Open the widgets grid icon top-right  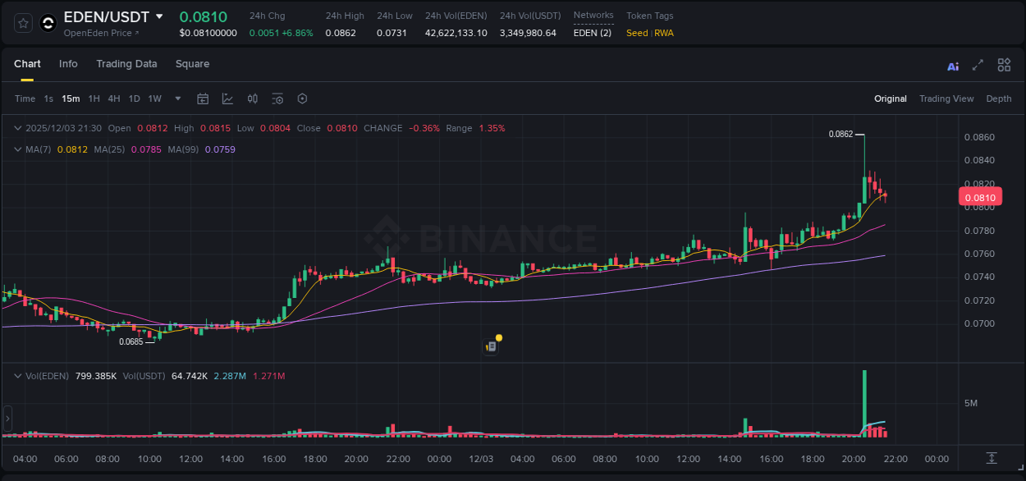(x=1004, y=65)
